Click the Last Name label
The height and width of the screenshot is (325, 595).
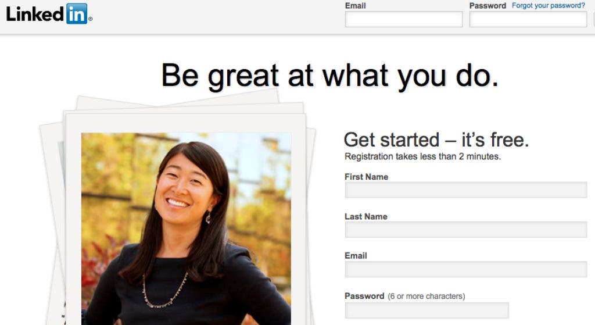click(366, 216)
